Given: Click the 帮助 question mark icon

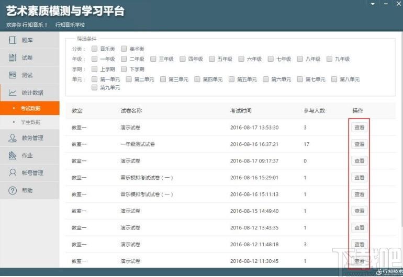Looking at the screenshot, I should [x=13, y=190].
